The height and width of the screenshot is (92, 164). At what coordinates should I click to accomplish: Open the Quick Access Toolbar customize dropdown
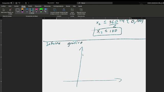click(x=29, y=3)
